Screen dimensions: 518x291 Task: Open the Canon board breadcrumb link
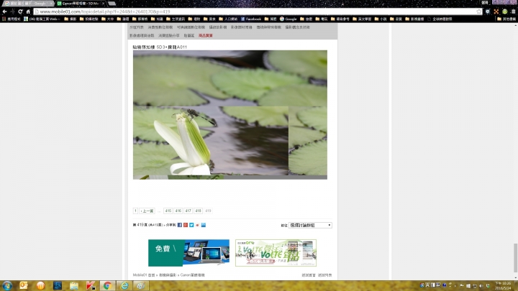(192, 274)
